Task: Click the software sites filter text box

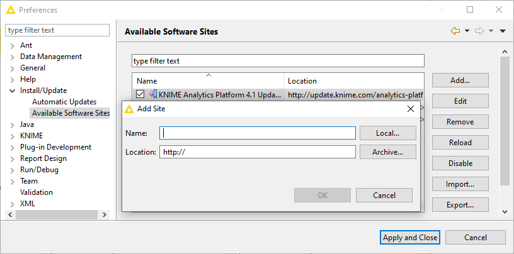Action: tap(278, 61)
